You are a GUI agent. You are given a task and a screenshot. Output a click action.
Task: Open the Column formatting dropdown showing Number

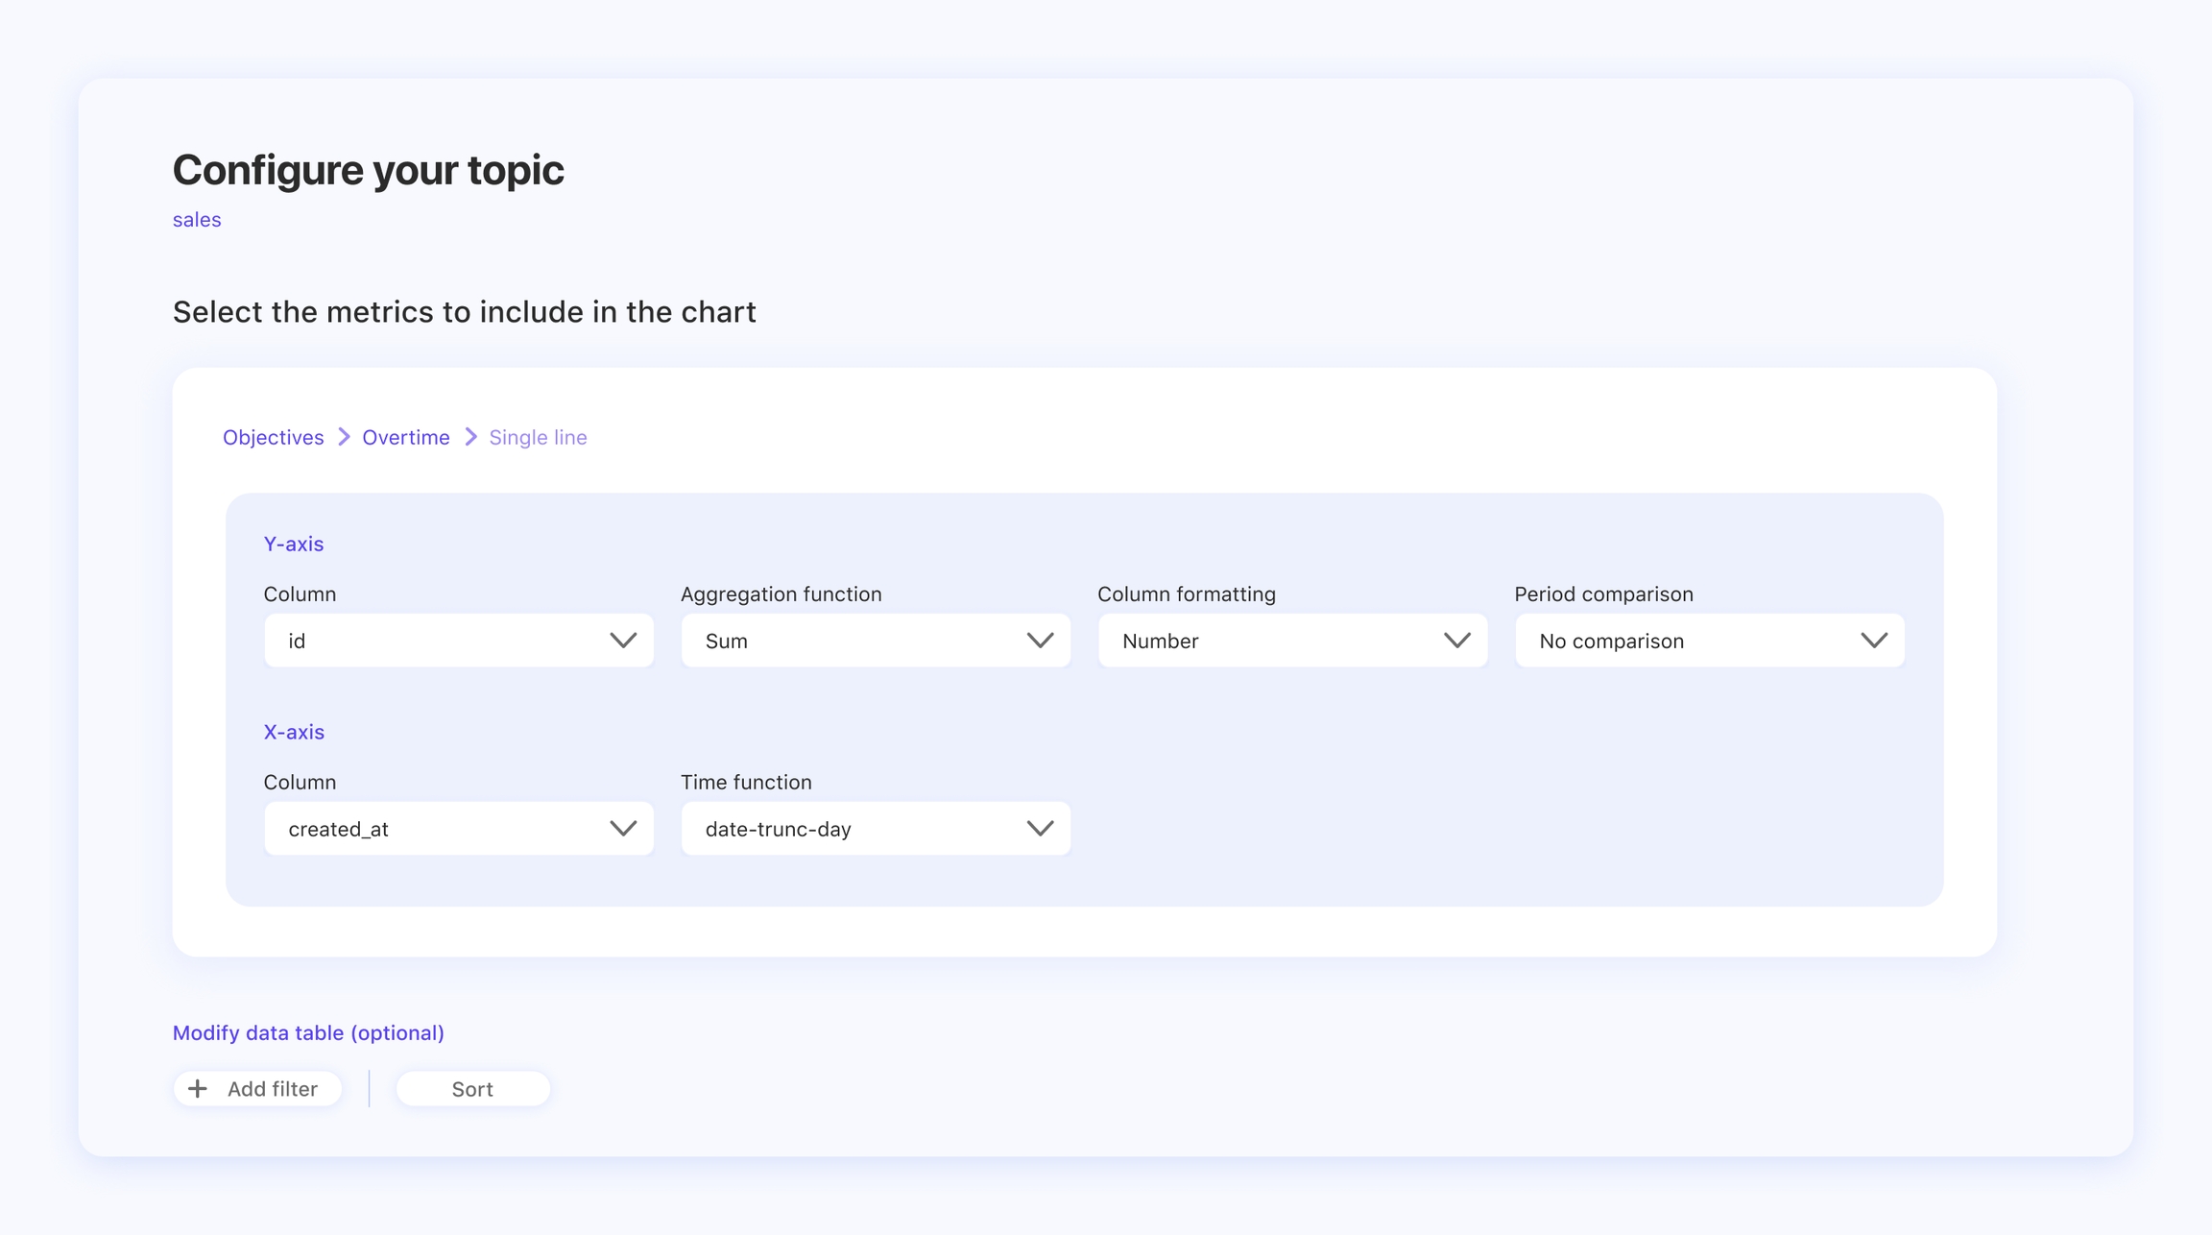[1292, 641]
